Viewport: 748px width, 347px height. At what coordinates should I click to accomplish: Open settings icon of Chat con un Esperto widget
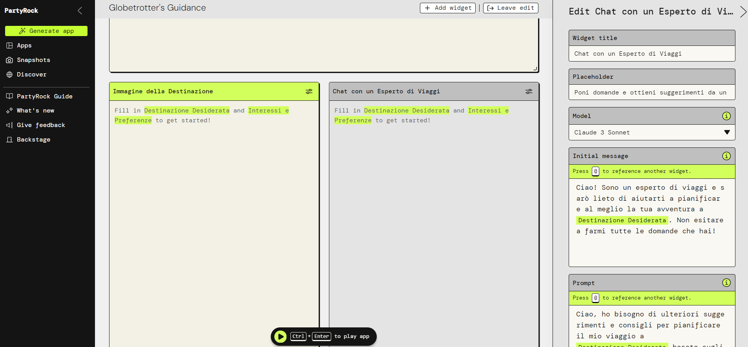pyautogui.click(x=529, y=91)
